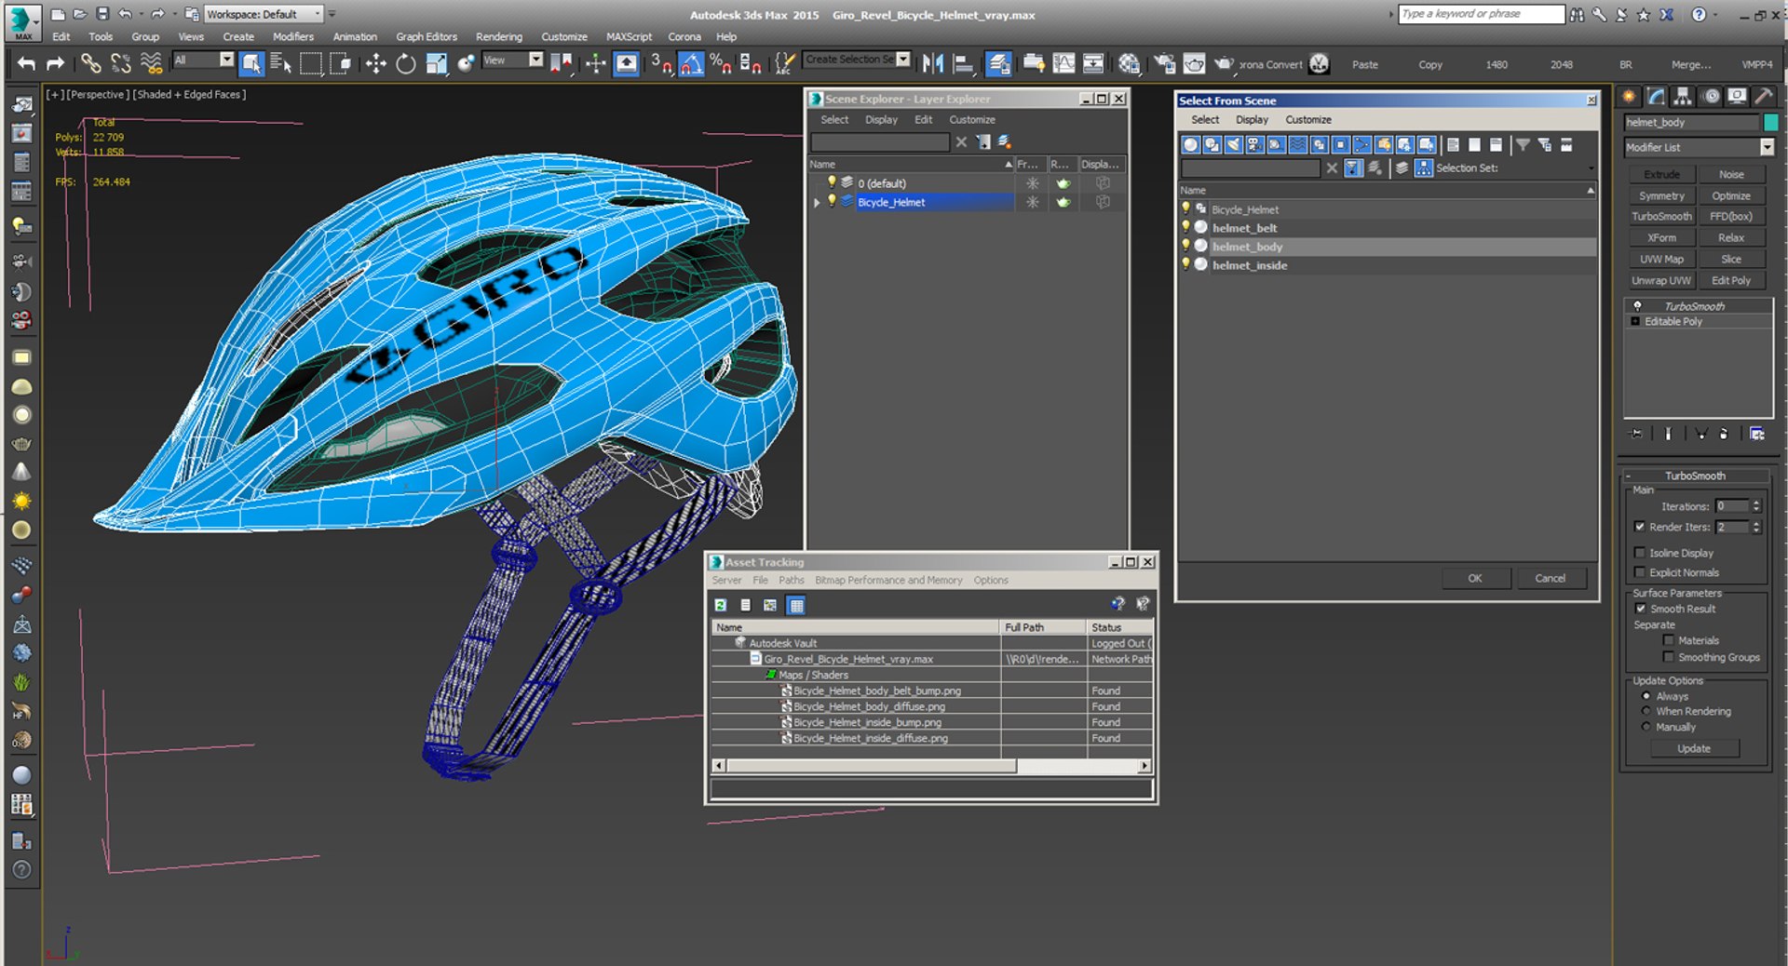
Task: Open the Rendering menu
Action: 498,36
